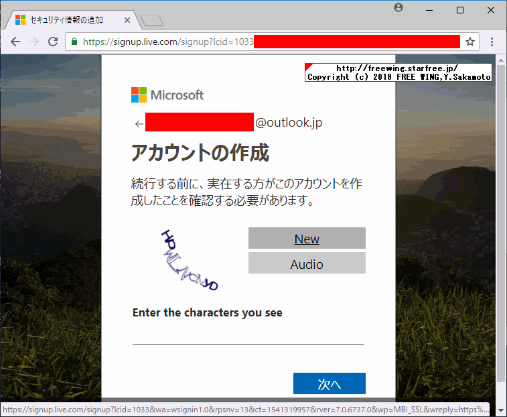Click the captcha image

(190, 260)
